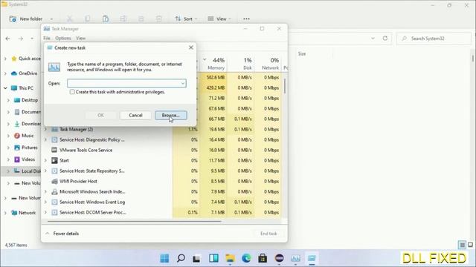Viewport: 476px width, 267px height.
Task: Select Pictures in Explorer sidebar
Action: tap(29, 148)
